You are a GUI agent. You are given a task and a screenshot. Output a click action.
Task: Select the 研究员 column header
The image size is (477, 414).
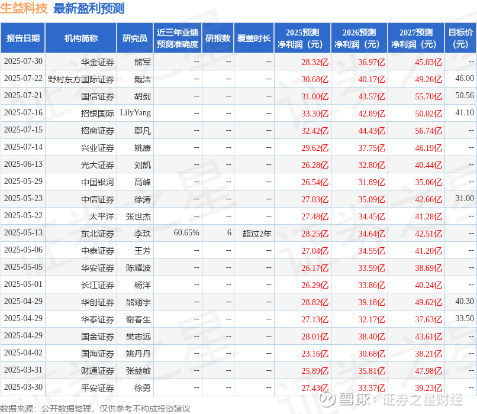click(135, 38)
